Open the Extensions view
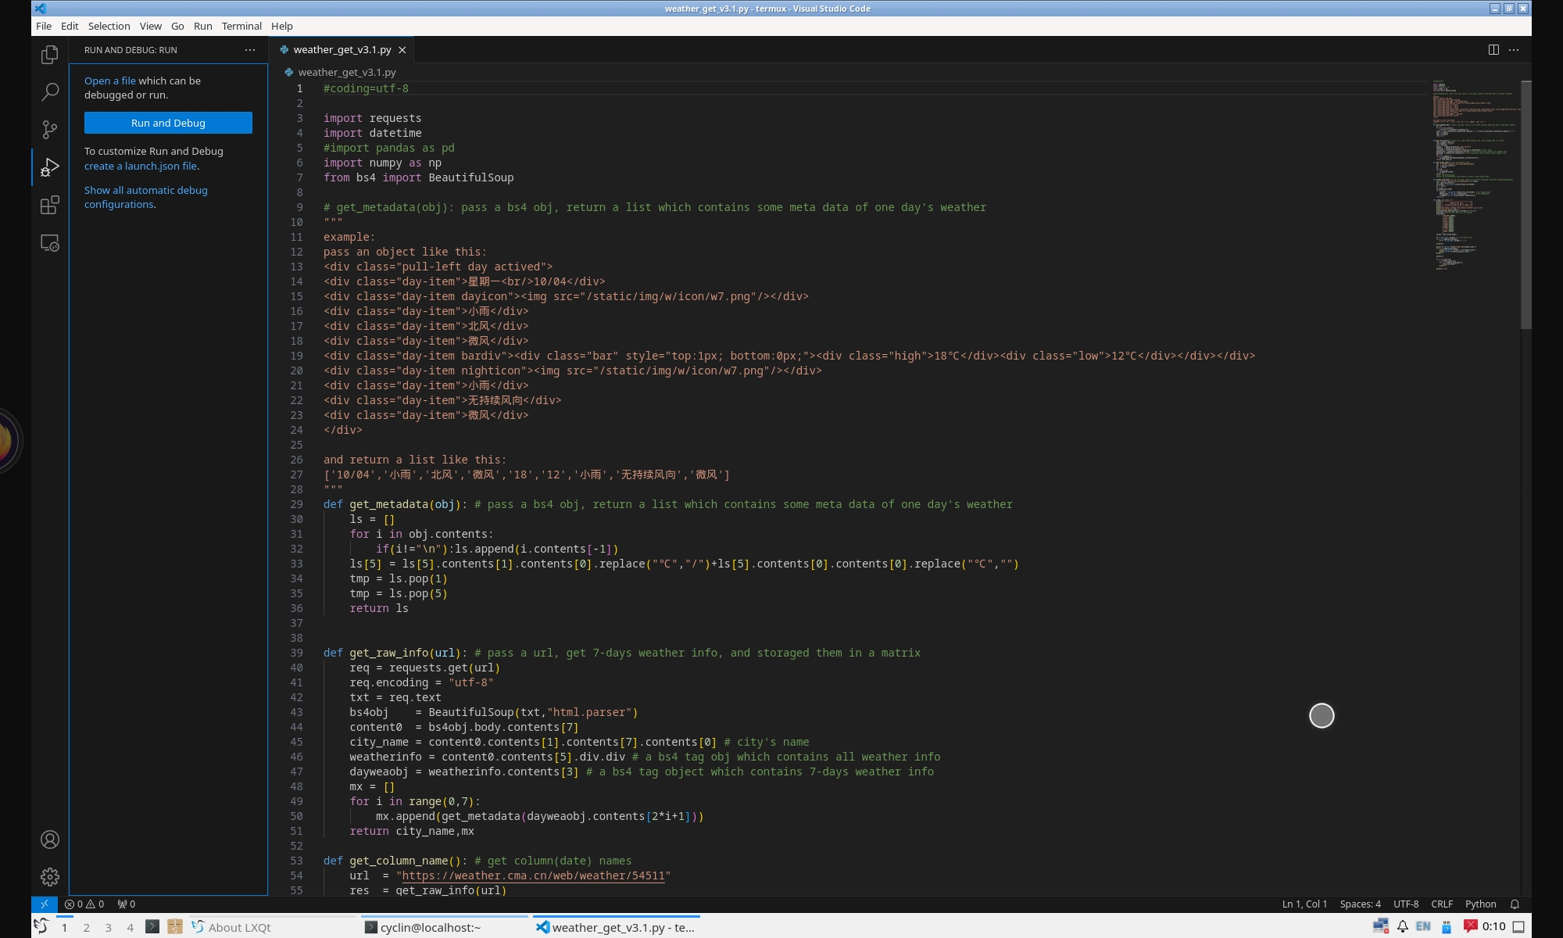 [50, 205]
